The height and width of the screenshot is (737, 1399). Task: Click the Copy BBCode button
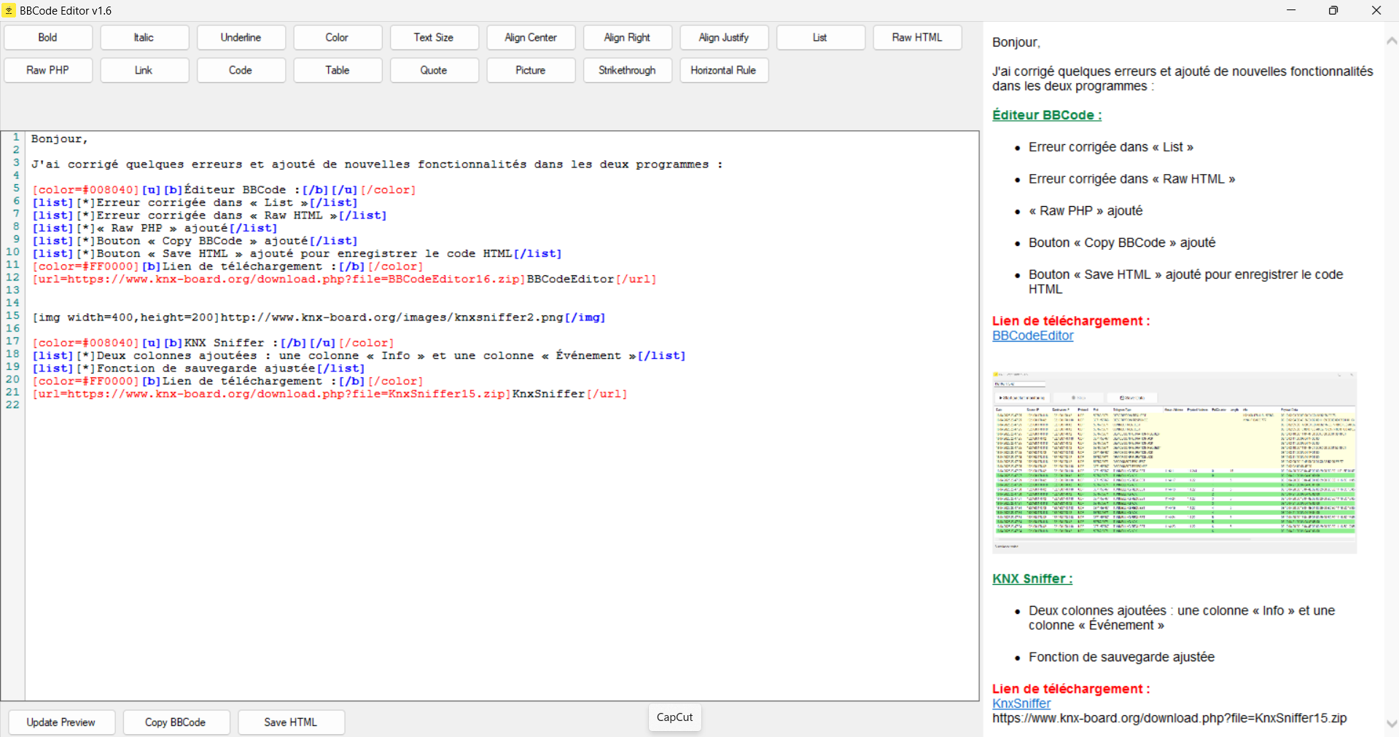click(x=176, y=722)
